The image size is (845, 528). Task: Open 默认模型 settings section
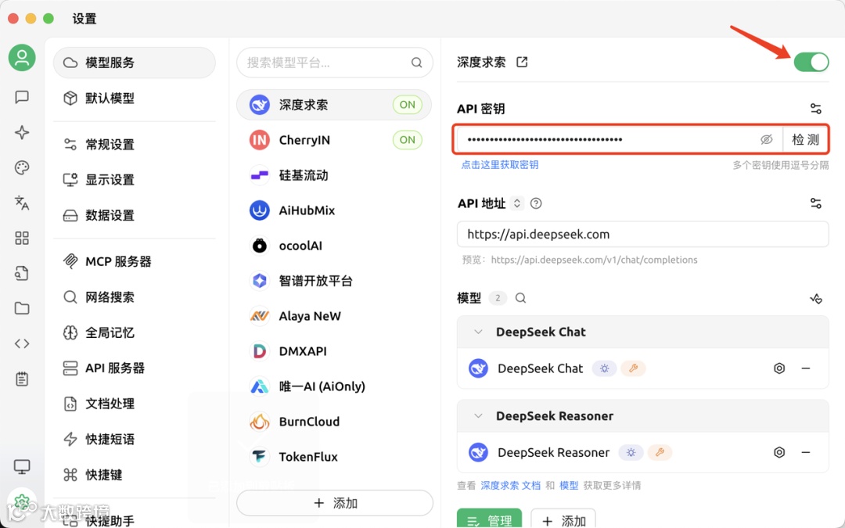point(135,98)
